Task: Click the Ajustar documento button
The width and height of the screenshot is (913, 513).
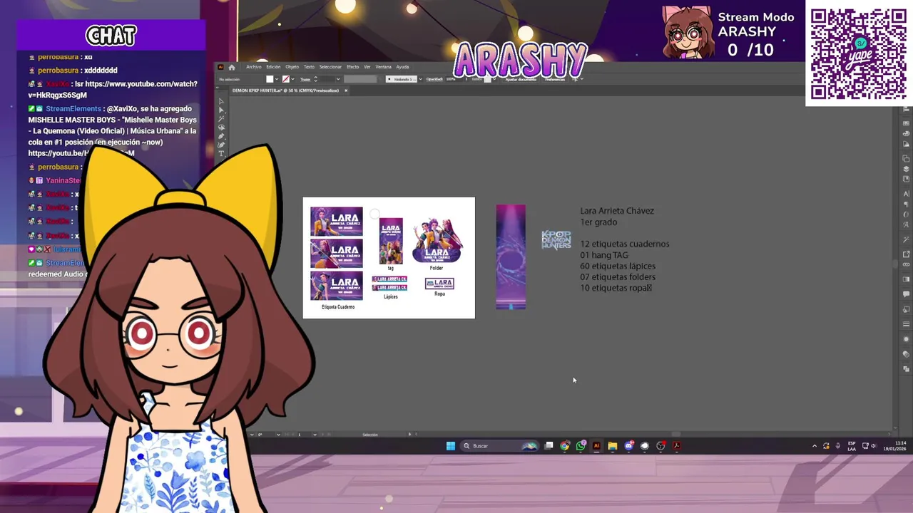Action: click(x=521, y=79)
